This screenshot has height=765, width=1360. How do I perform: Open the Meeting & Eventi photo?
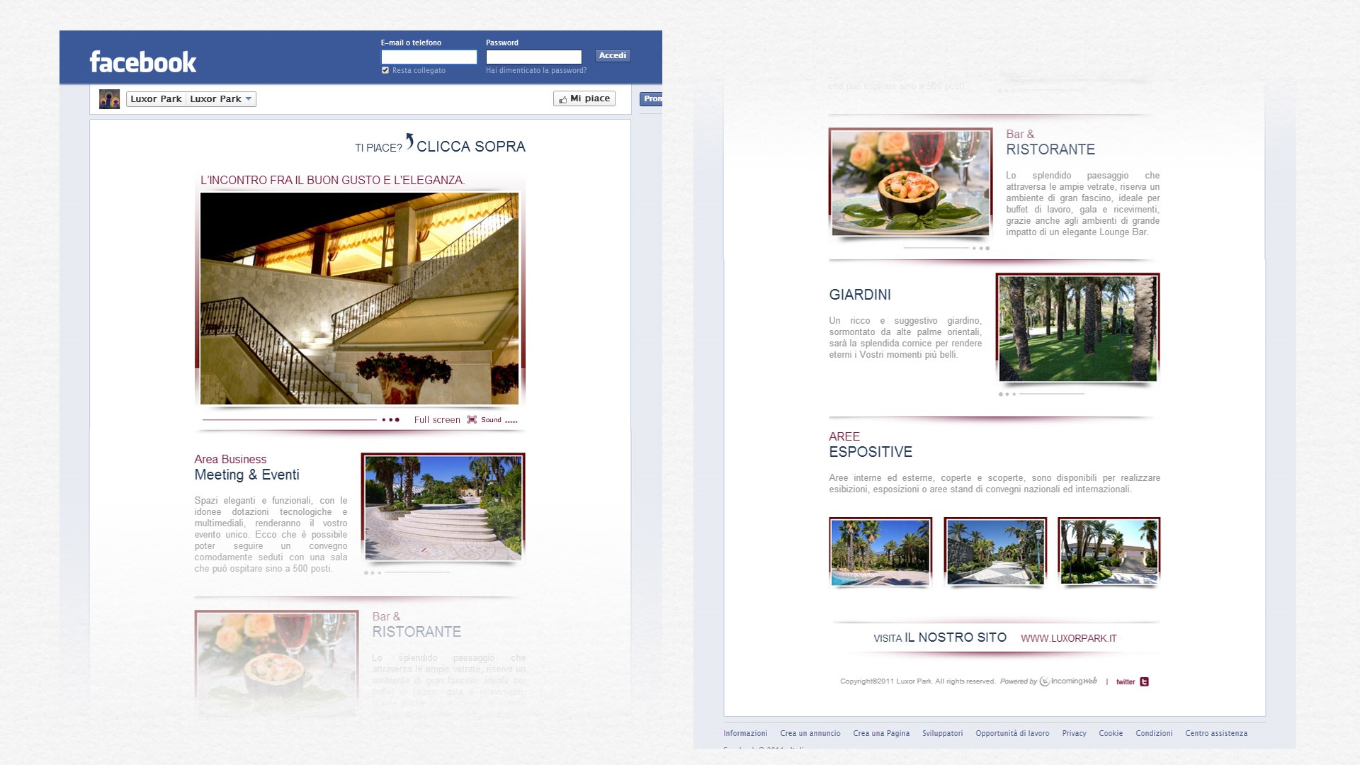443,508
